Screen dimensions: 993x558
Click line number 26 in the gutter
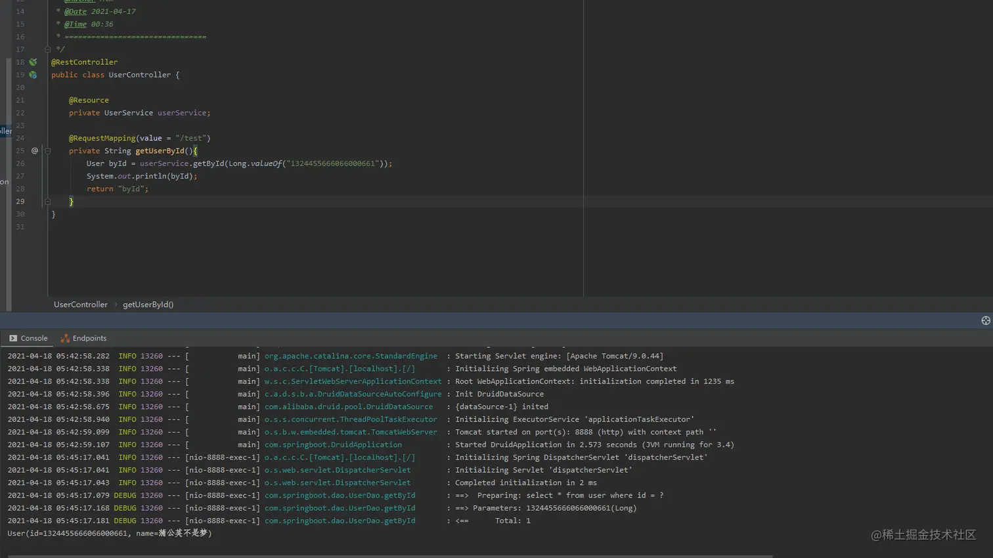20,163
